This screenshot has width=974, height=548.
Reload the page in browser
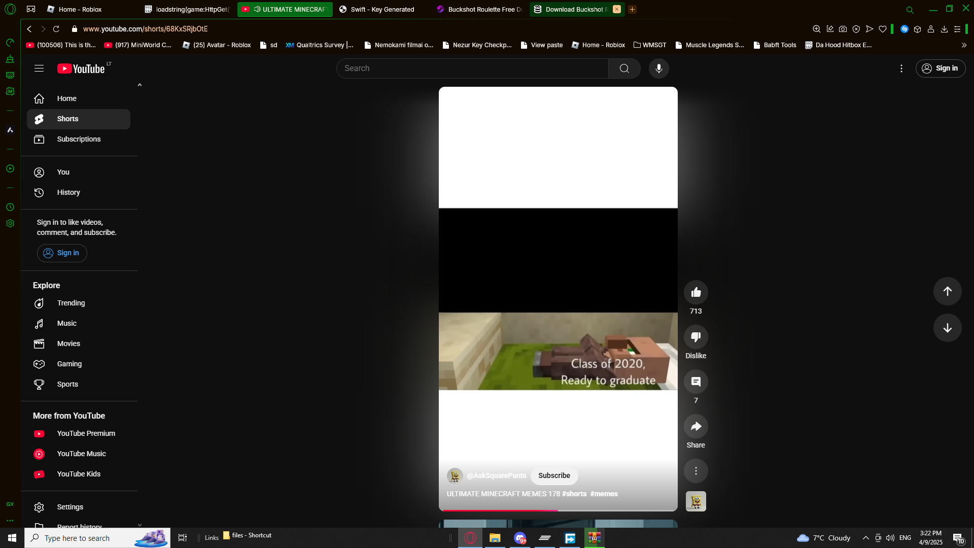tap(56, 29)
